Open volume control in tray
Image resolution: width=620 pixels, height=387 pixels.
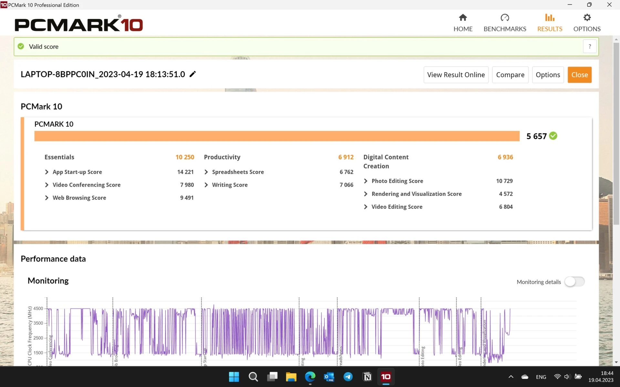click(x=567, y=377)
